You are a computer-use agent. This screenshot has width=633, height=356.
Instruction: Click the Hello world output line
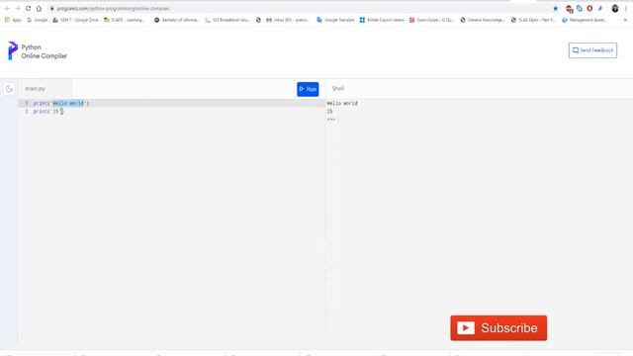[342, 103]
